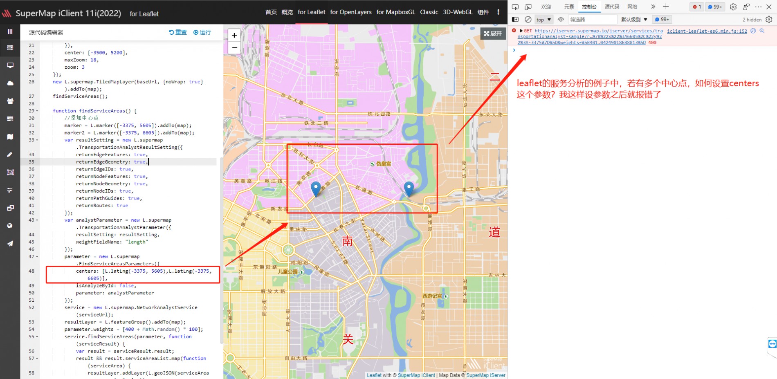Open DevTools customize ellipsis menu

click(758, 7)
